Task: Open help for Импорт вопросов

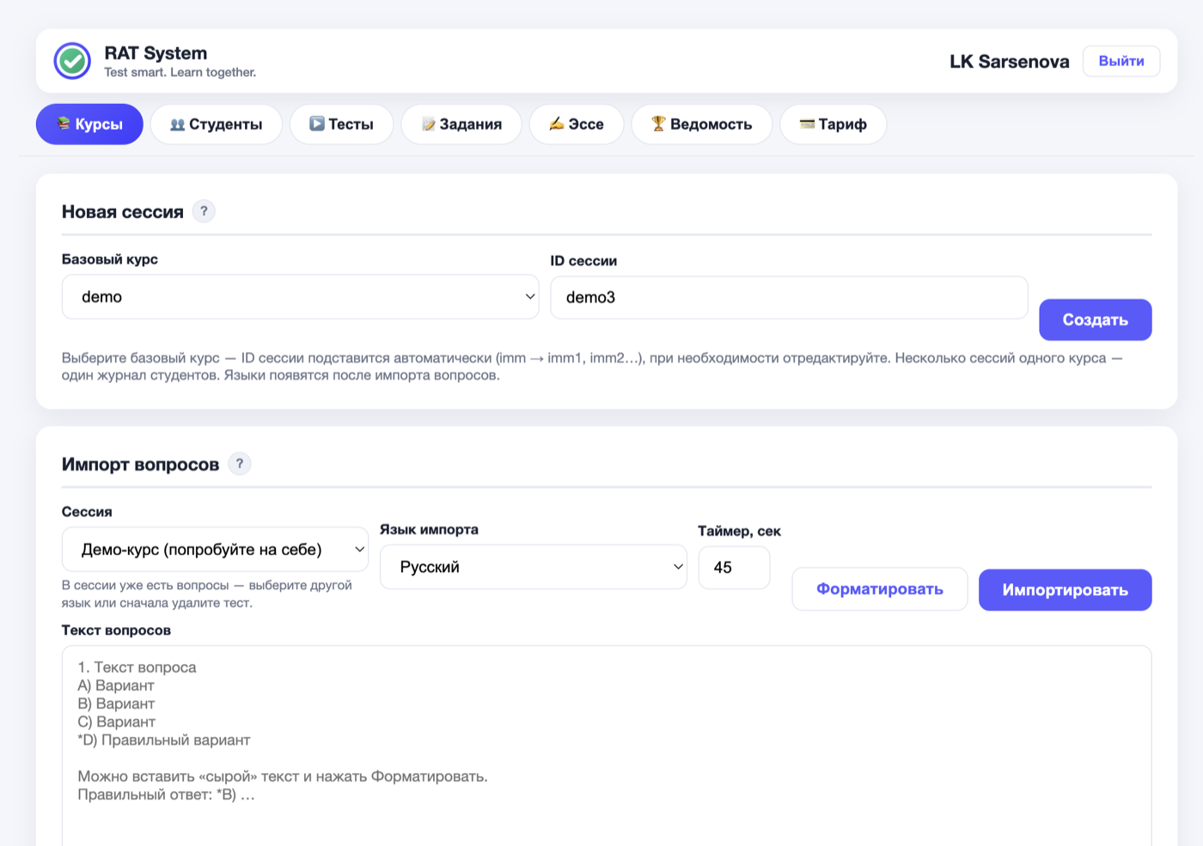Action: (240, 464)
